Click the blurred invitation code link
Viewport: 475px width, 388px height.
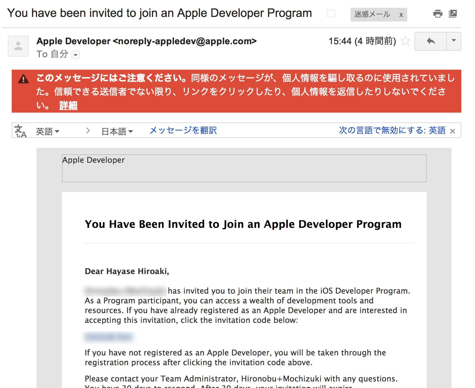tap(109, 337)
